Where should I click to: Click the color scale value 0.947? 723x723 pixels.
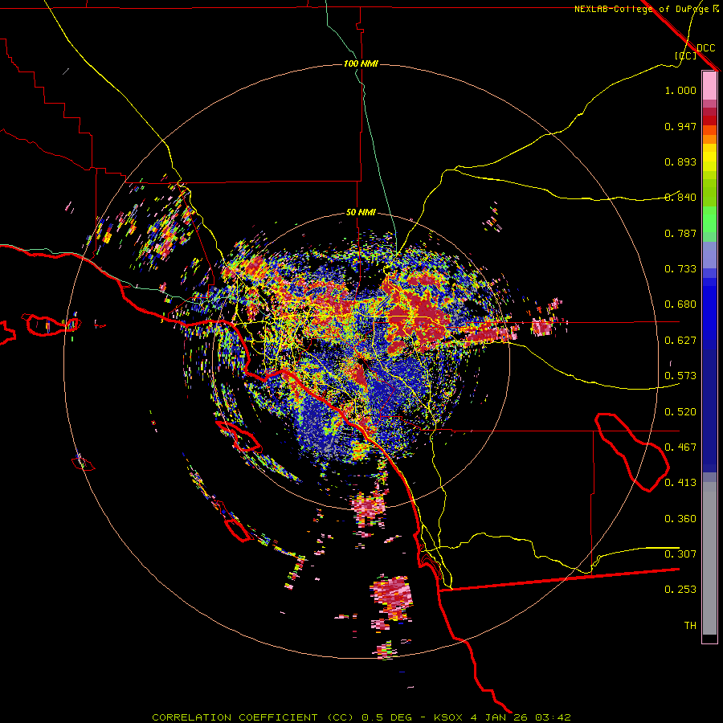pos(680,126)
